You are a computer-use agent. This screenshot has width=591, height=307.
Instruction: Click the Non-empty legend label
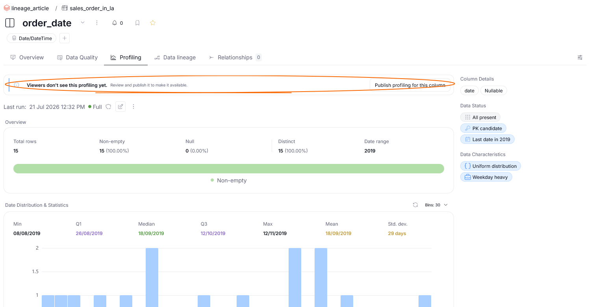(x=232, y=180)
